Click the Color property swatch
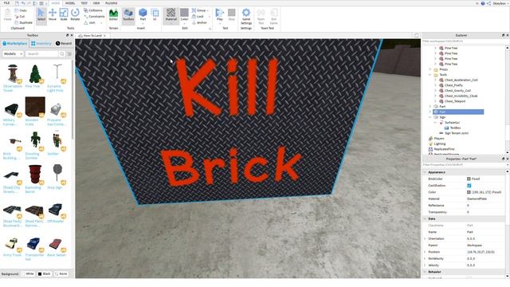Viewport: 510px width, 287px height. tap(469, 192)
